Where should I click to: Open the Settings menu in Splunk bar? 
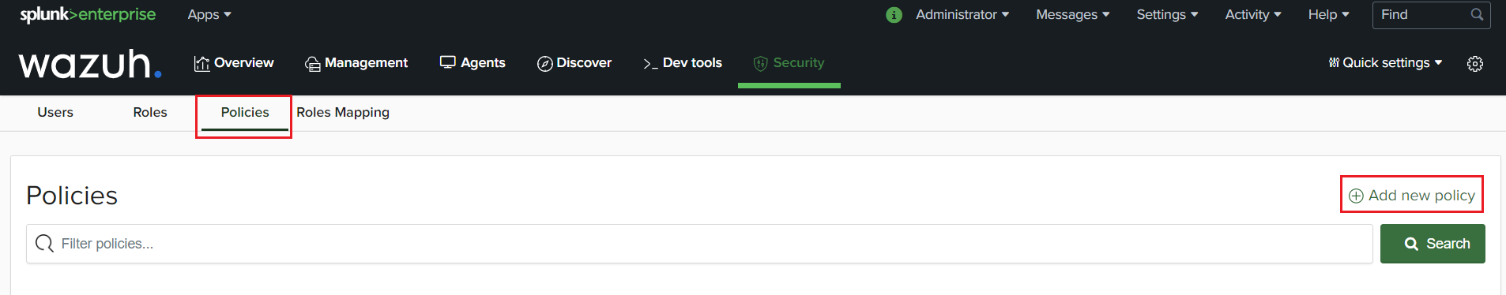tap(1167, 14)
